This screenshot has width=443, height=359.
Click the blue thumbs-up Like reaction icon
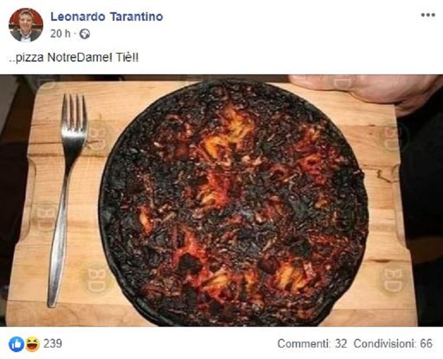16,344
